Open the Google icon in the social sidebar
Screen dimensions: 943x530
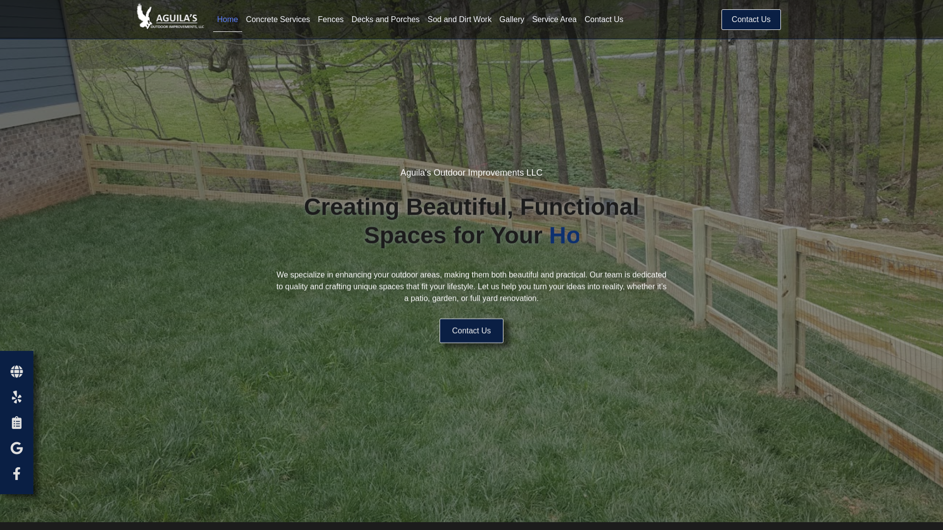(17, 448)
